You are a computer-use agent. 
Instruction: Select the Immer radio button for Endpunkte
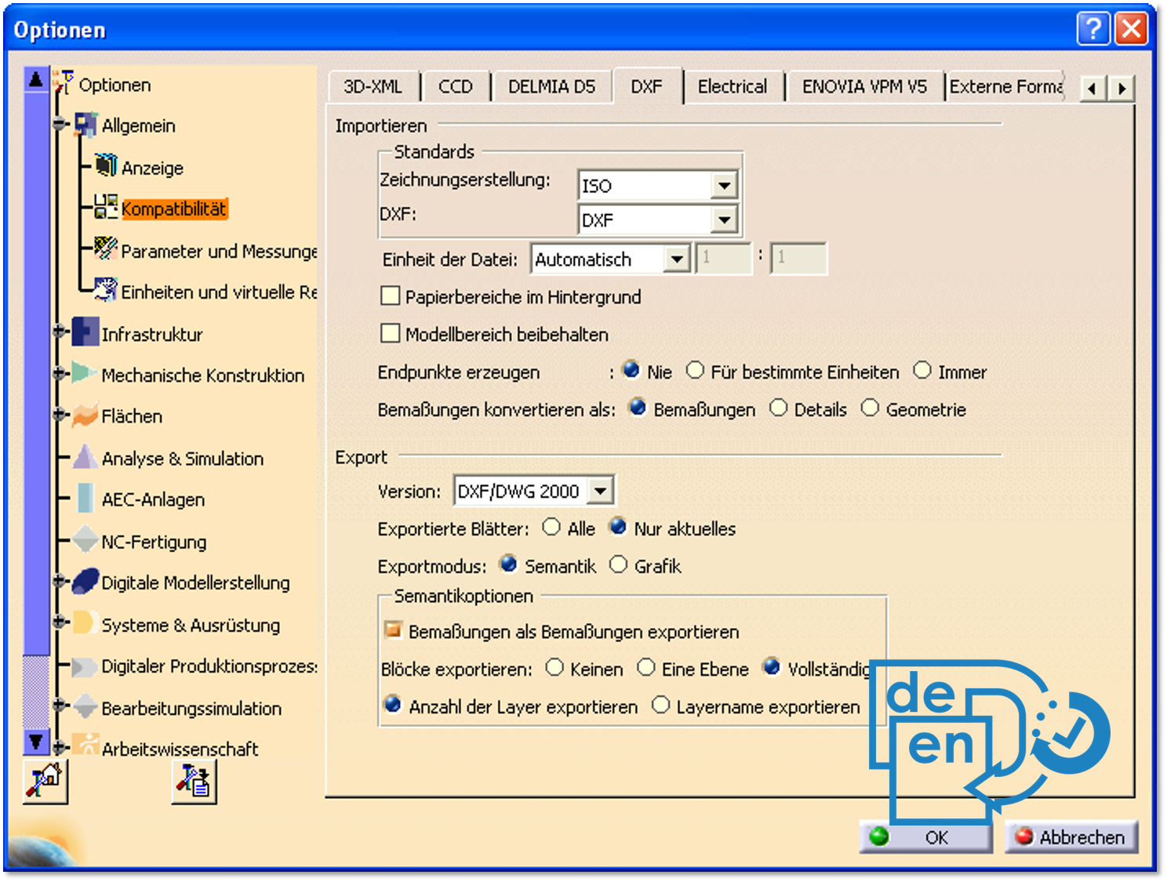(x=922, y=371)
